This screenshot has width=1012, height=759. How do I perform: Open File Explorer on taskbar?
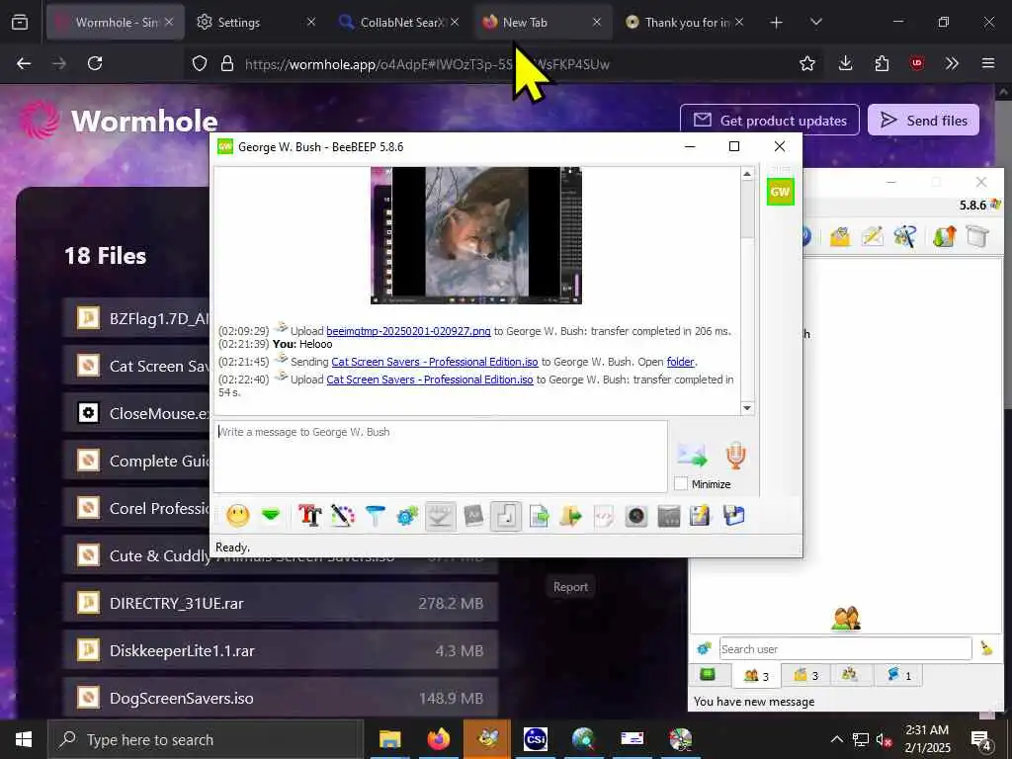tap(389, 739)
